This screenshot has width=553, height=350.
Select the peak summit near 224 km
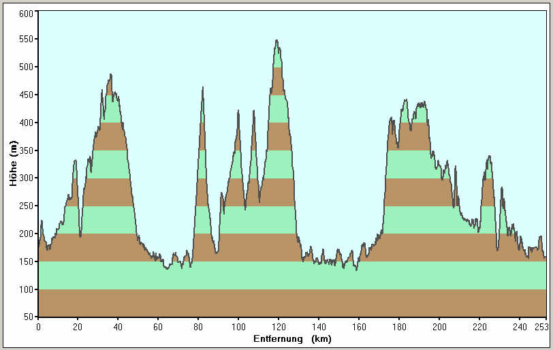point(488,157)
